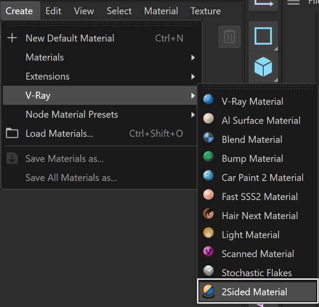Viewport: 319px width, 307px height.
Task: Create a 2Sided Material
Action: coord(258,292)
